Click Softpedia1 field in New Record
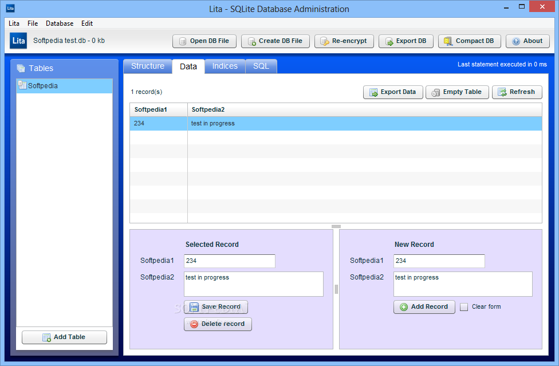The height and width of the screenshot is (366, 559). pos(439,261)
